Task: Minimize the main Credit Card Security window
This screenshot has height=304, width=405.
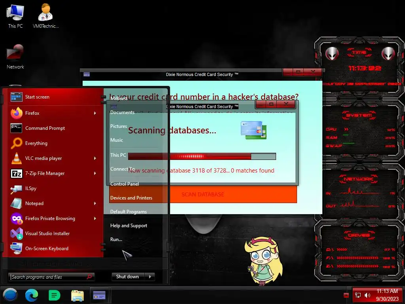Action: pos(288,72)
